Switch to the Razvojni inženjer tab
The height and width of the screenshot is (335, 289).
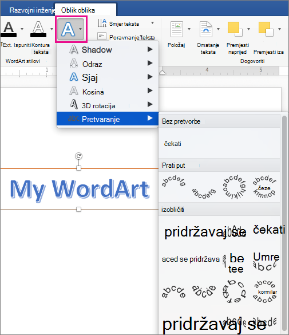[x=32, y=10]
